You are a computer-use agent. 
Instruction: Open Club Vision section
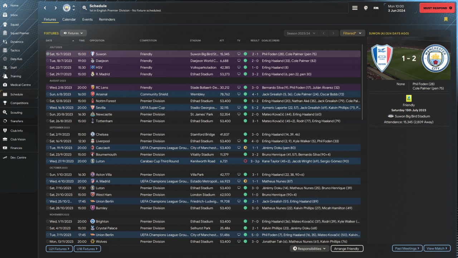pyautogui.click(x=19, y=139)
